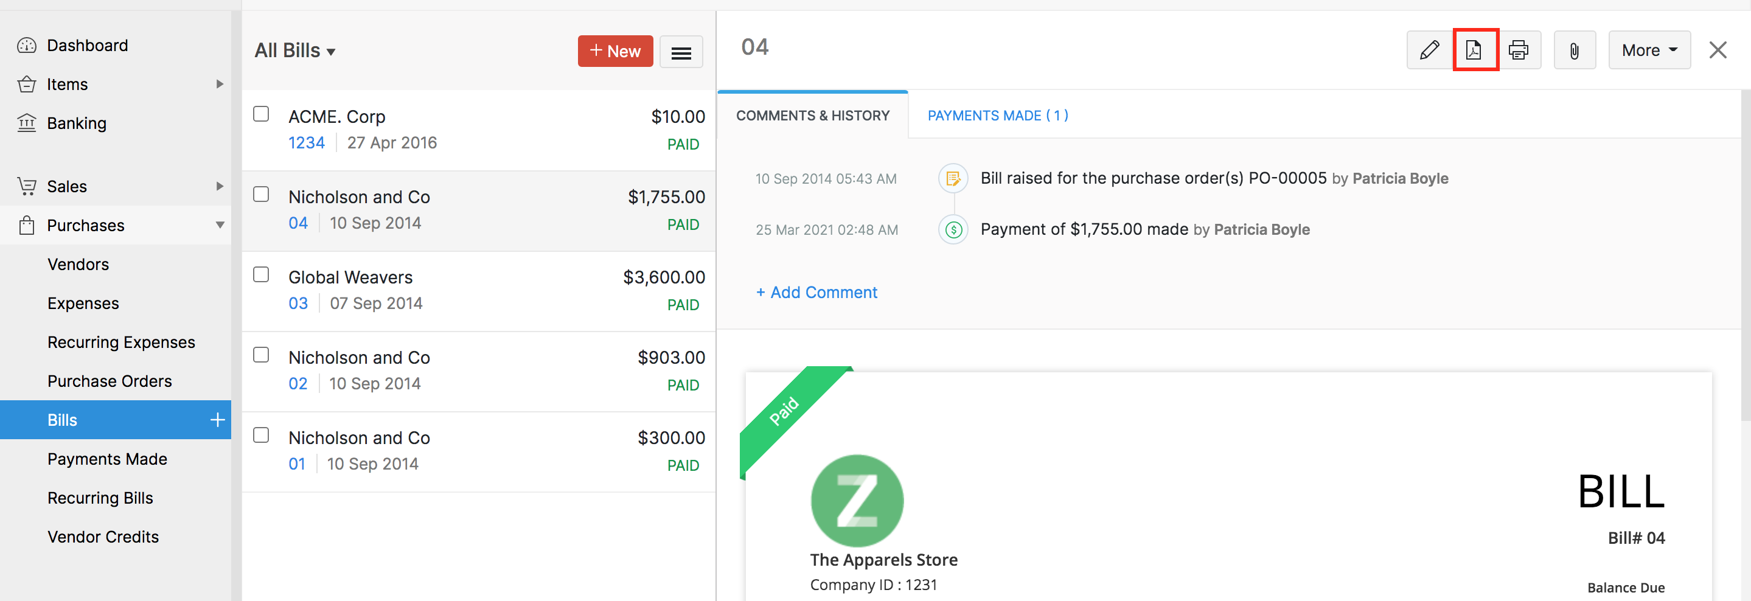The image size is (1751, 601).
Task: Click the pencil edit icon
Action: (x=1429, y=50)
